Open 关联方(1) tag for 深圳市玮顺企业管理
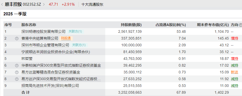 pyautogui.click(x=79, y=45)
